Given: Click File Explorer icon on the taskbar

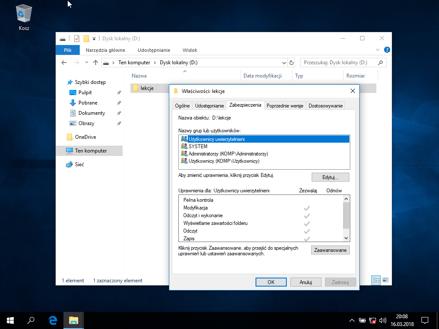Looking at the screenshot, I should (73, 320).
